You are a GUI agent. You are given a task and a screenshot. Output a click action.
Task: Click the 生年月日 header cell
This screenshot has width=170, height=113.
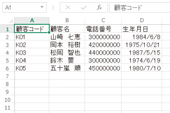point(142,29)
